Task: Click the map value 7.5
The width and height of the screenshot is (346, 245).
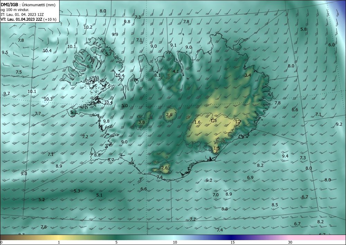Action: click(19, 72)
